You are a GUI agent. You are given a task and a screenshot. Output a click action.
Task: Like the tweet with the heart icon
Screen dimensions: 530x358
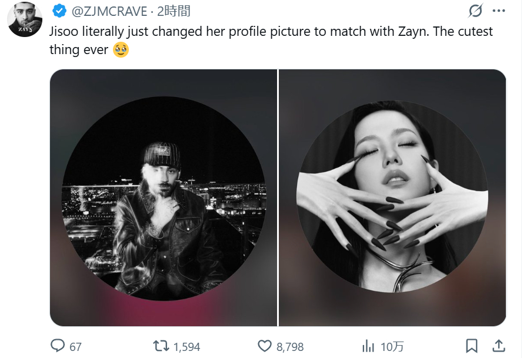(265, 346)
